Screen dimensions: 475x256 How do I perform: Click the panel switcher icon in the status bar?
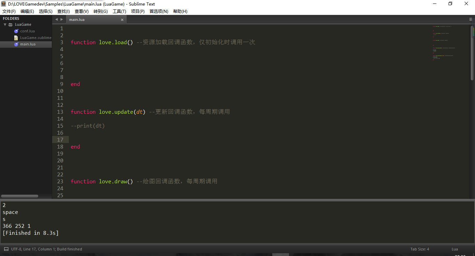[x=6, y=249]
